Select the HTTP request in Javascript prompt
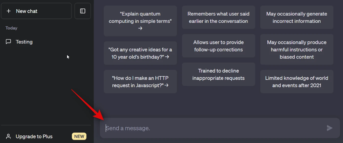This screenshot has width=343, height=143. pos(140,81)
